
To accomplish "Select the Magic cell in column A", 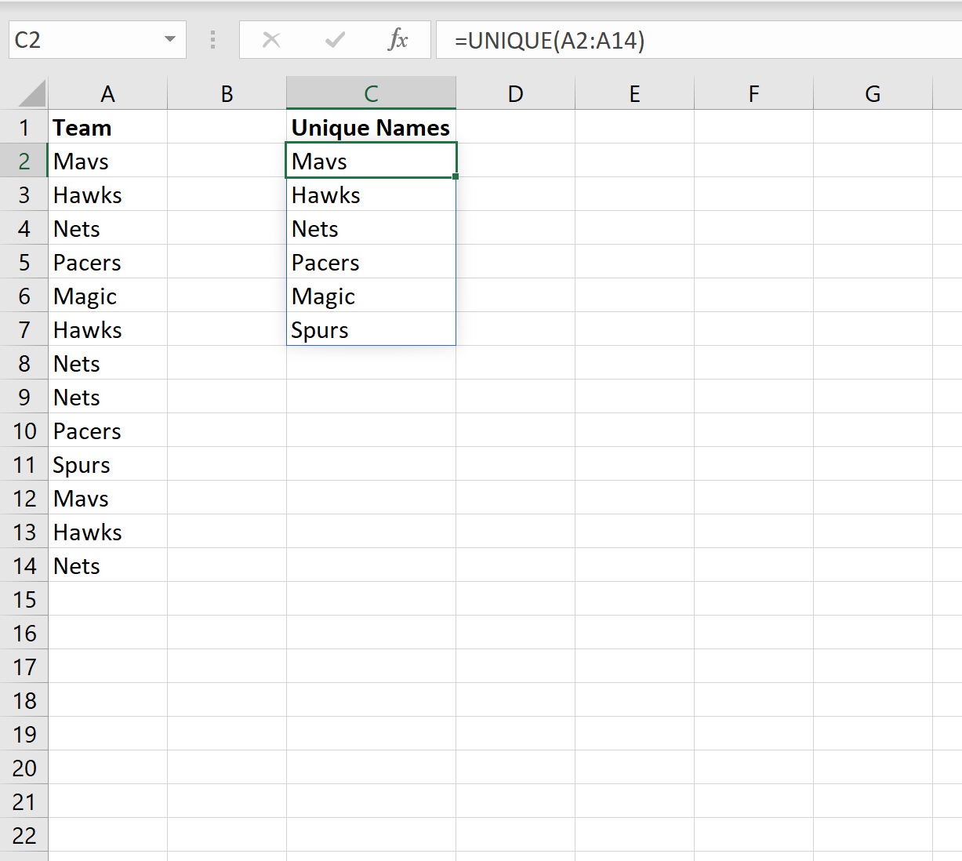I will pos(107,296).
